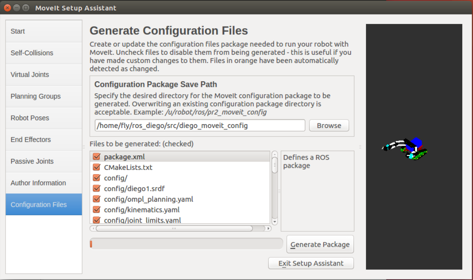The width and height of the screenshot is (473, 280).
Task: Select the package.xml file row text
Action: click(124, 157)
